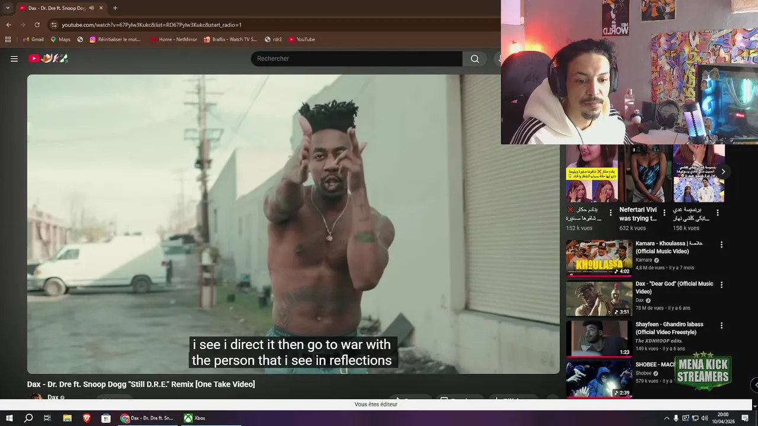Screen dimensions: 758x426
Task: Select the Dax - Dr. Dre ft. Snoop Dogg tab
Action: pyautogui.click(x=56, y=8)
